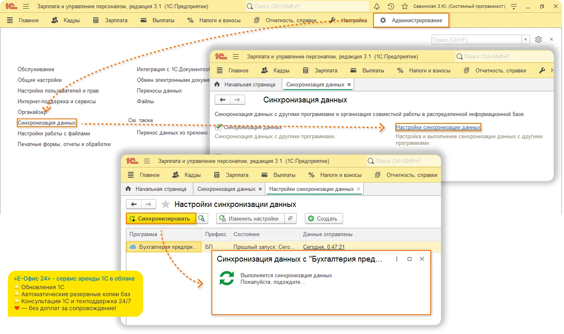Toggle the Синхронизация данных checkbox
Image resolution: width=564 pixels, height=334 pixels.
click(x=218, y=127)
